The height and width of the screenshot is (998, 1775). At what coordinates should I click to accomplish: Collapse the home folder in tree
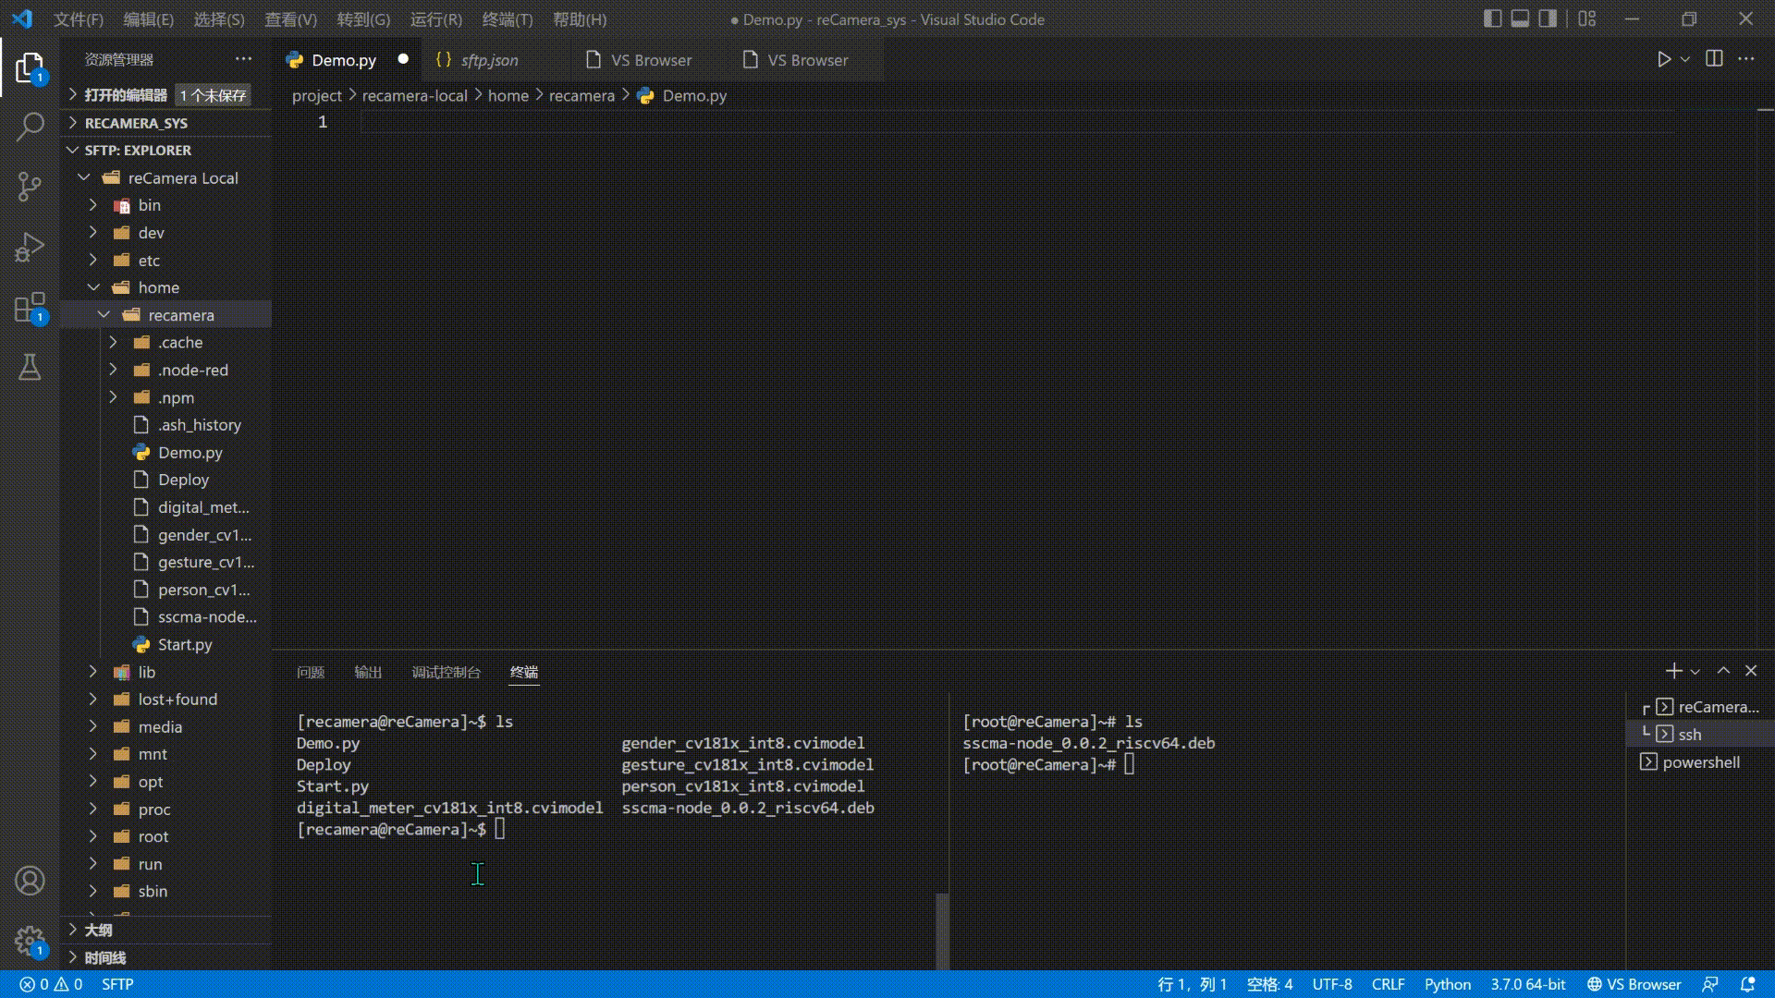[x=93, y=287]
